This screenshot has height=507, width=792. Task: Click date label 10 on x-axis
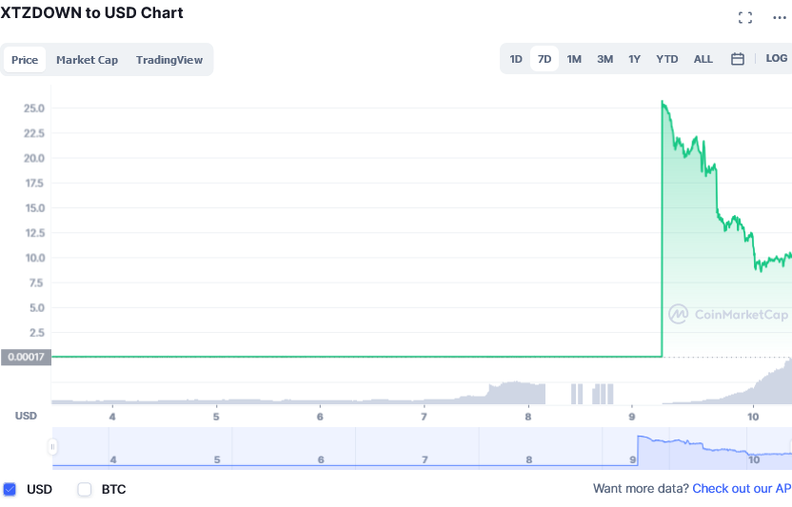pyautogui.click(x=753, y=417)
